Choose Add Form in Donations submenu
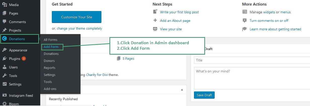 [x=51, y=47]
